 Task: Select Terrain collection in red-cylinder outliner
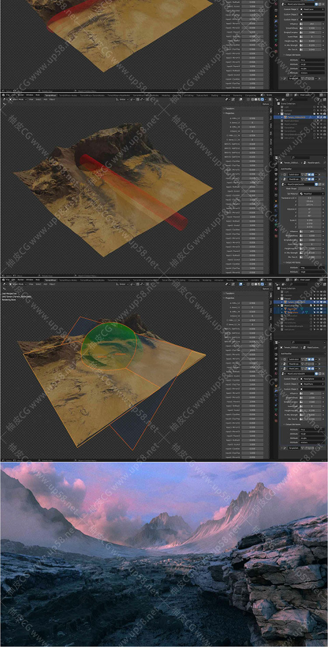[x=287, y=114]
